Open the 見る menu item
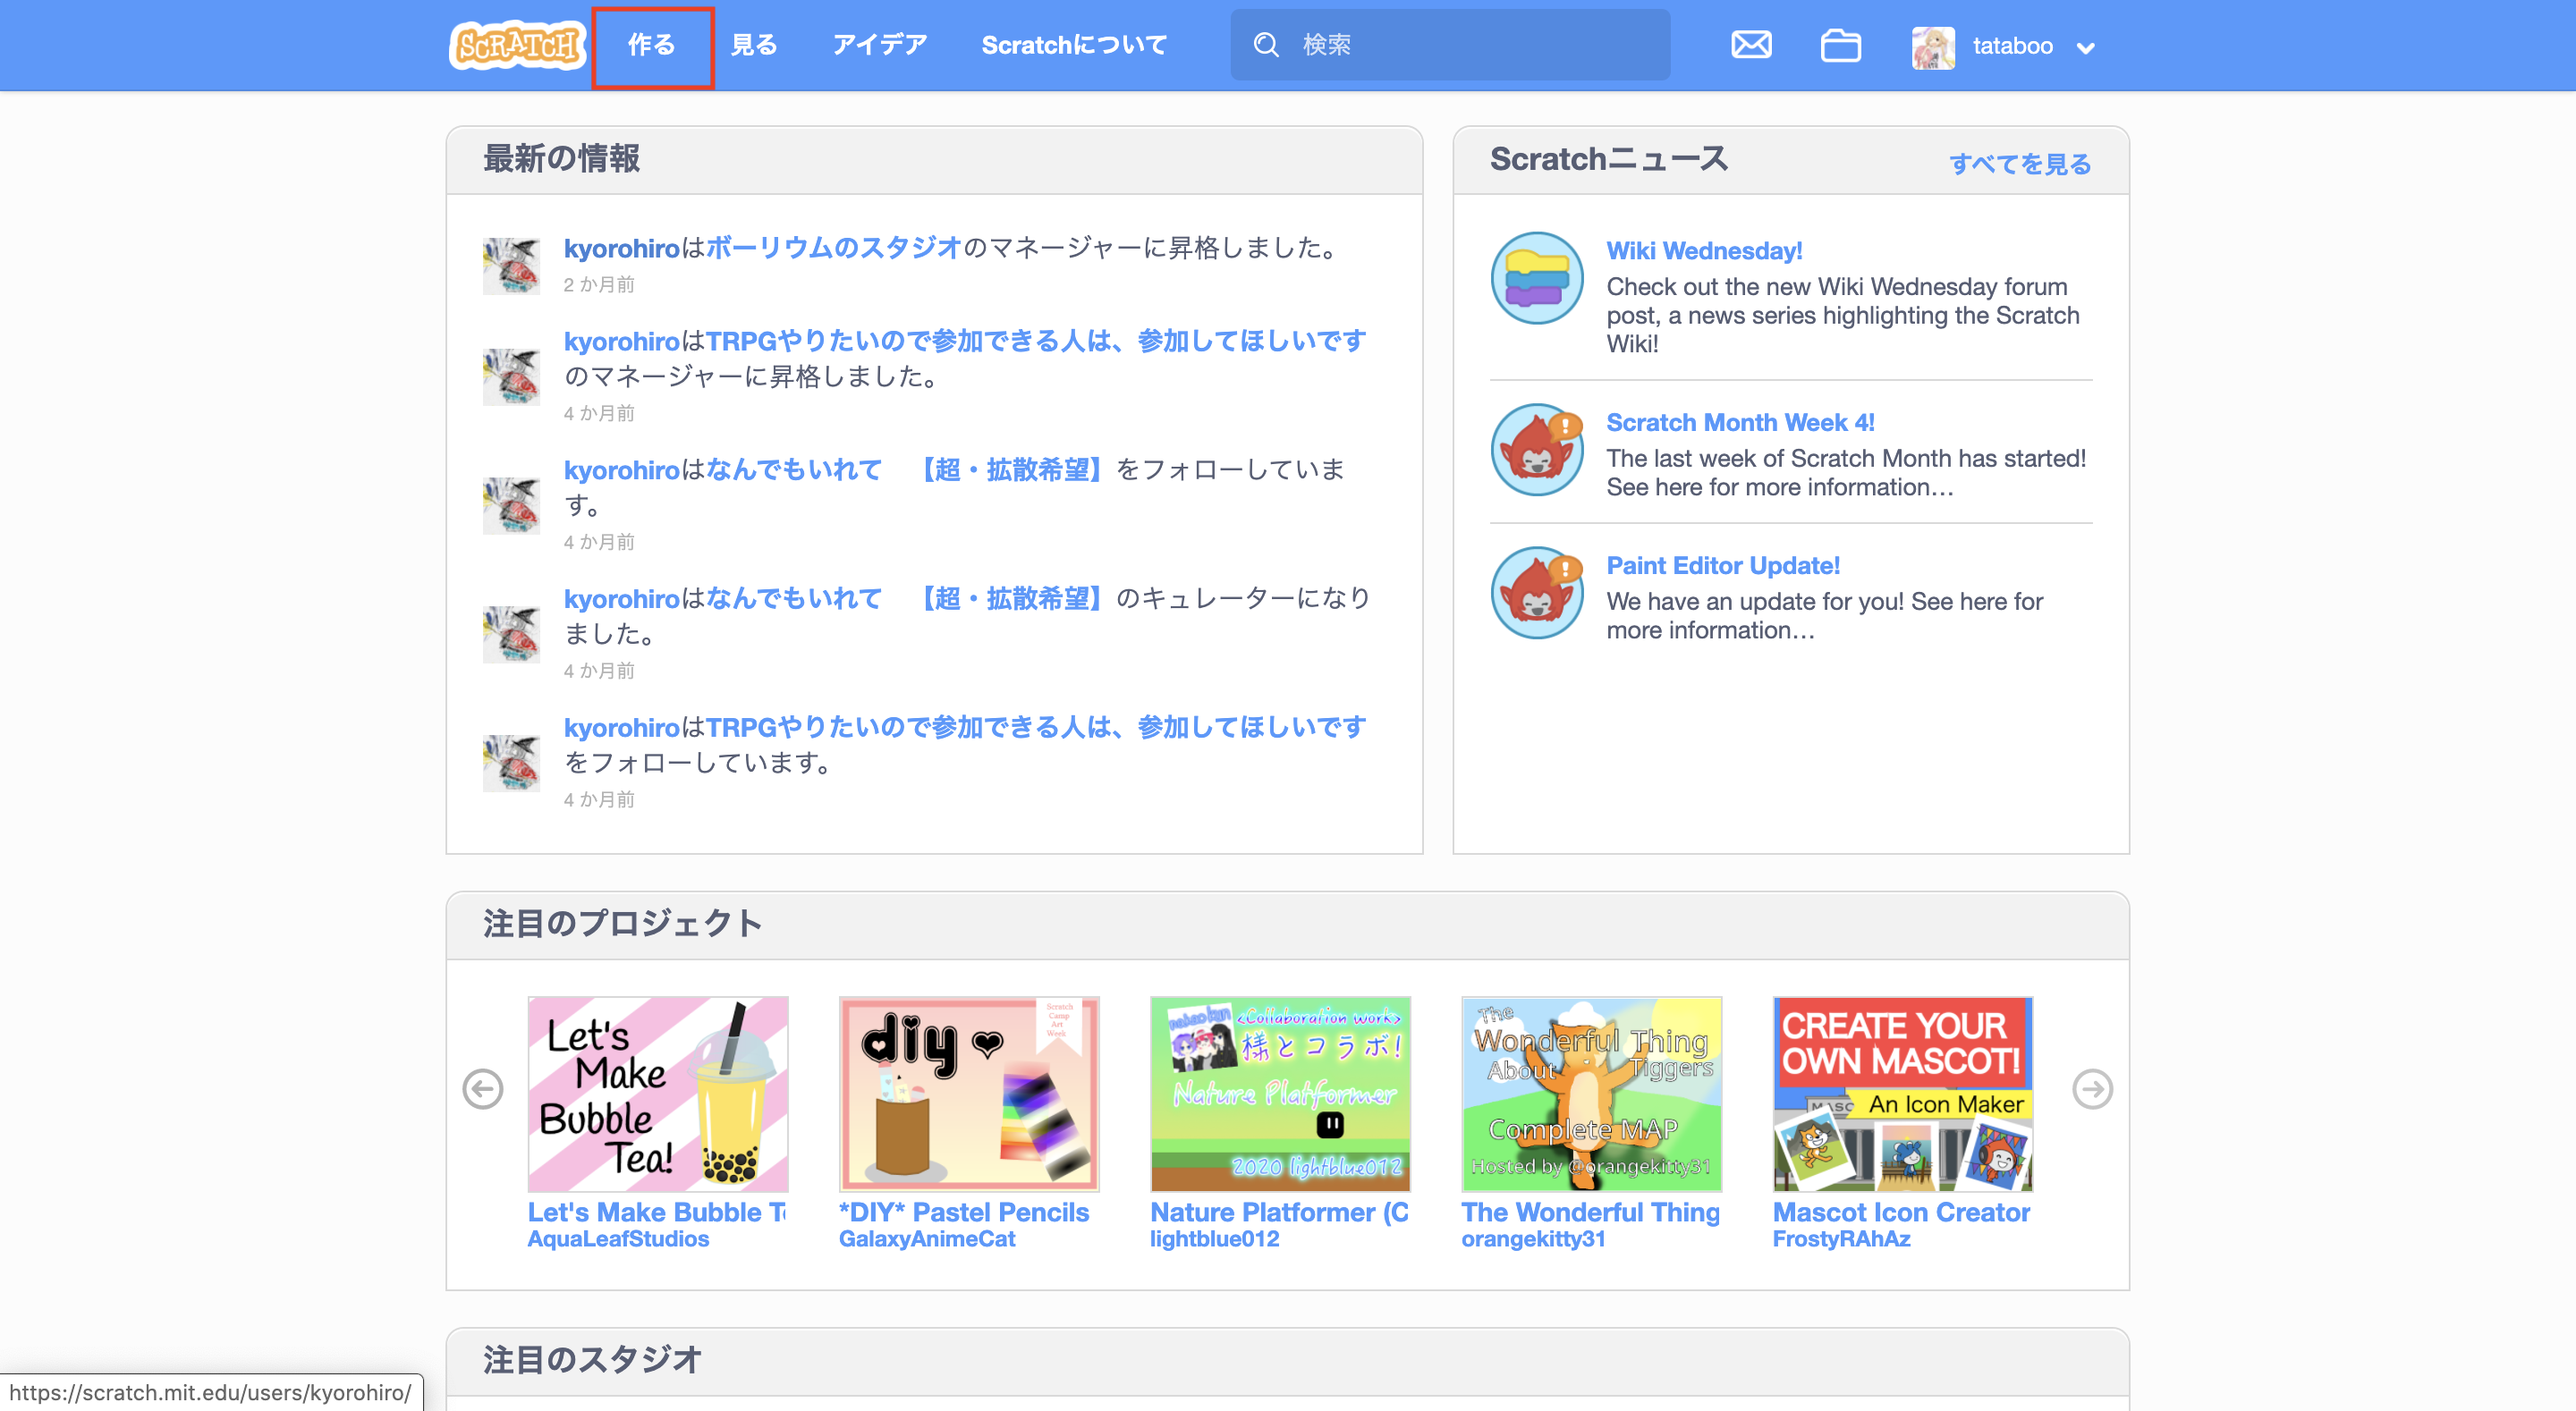The width and height of the screenshot is (2576, 1411). [754, 45]
